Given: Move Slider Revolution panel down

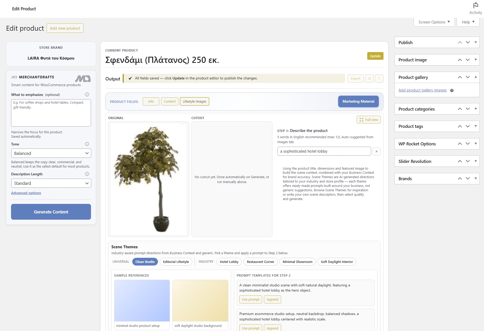Looking at the screenshot, I should [x=468, y=161].
